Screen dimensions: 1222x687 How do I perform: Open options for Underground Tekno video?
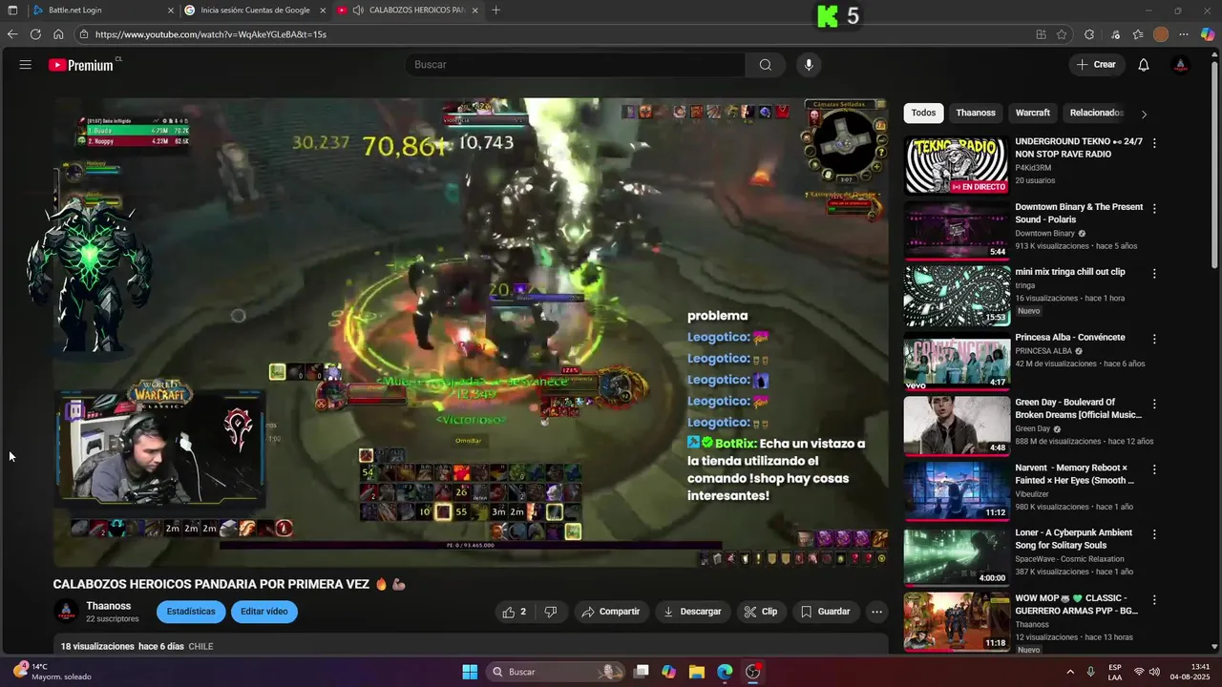tap(1154, 143)
